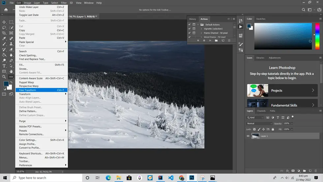Switch to the Swatches tab
Viewport: 323px width, 182px height.
[261, 19]
